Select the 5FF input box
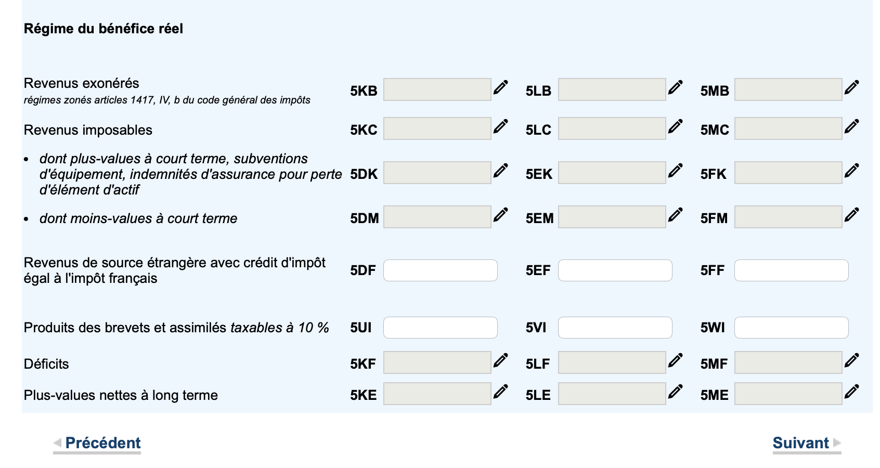 pyautogui.click(x=791, y=270)
